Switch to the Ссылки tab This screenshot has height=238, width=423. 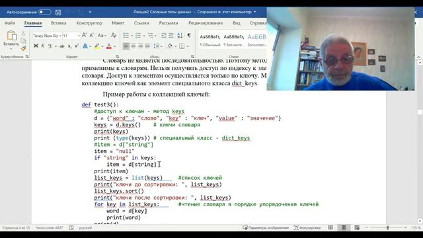click(x=141, y=23)
